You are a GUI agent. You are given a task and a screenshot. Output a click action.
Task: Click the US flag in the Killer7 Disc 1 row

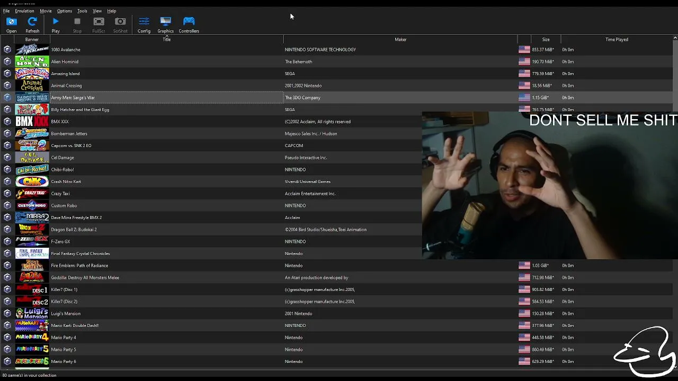tap(524, 289)
